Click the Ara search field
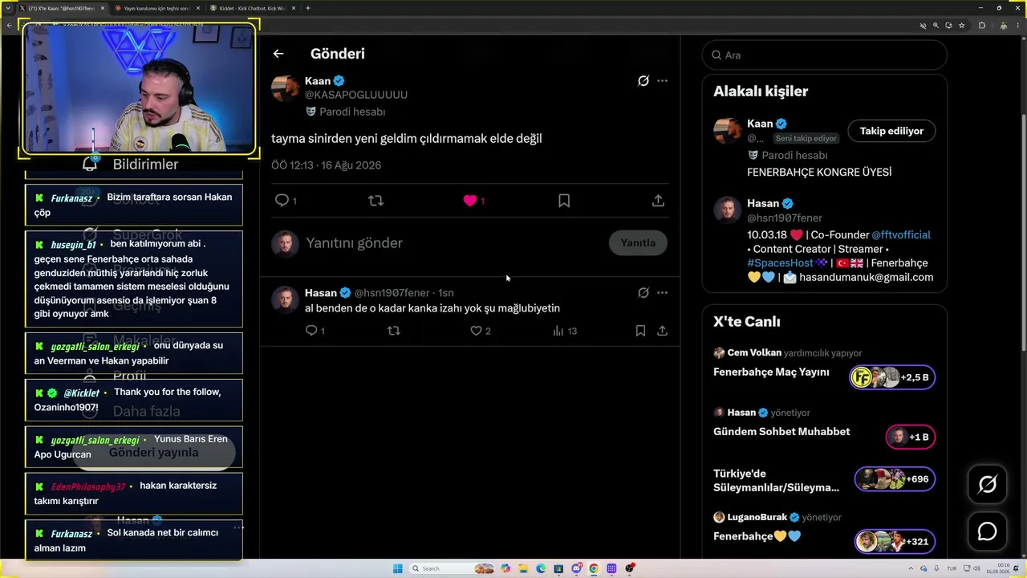Screen dimensions: 1027x578 824,55
